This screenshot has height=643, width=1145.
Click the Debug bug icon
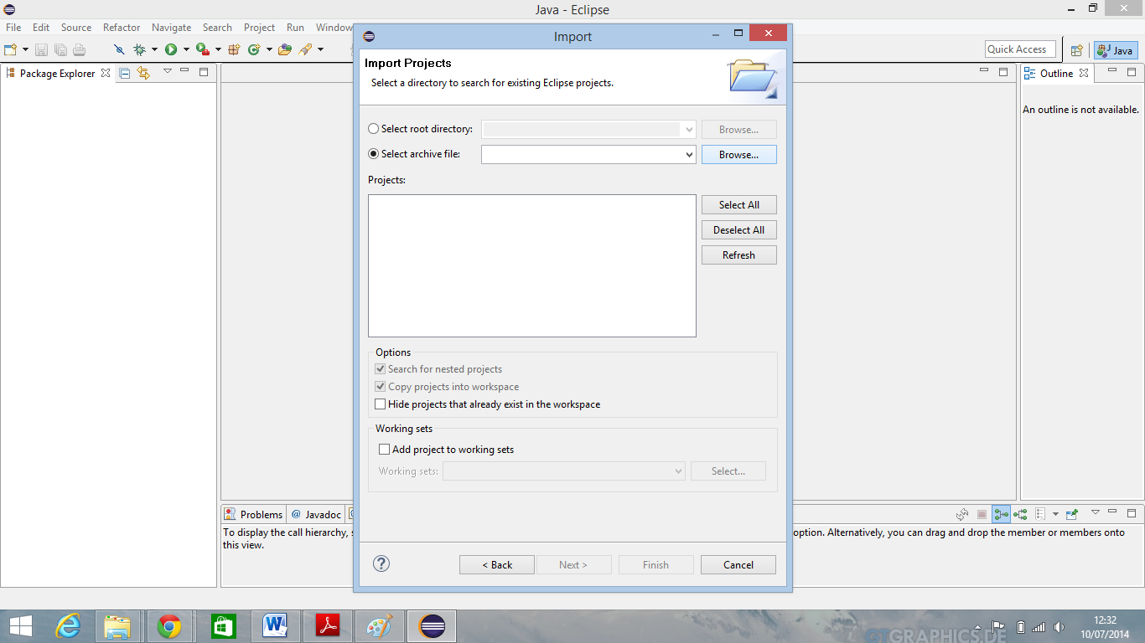[x=139, y=50]
